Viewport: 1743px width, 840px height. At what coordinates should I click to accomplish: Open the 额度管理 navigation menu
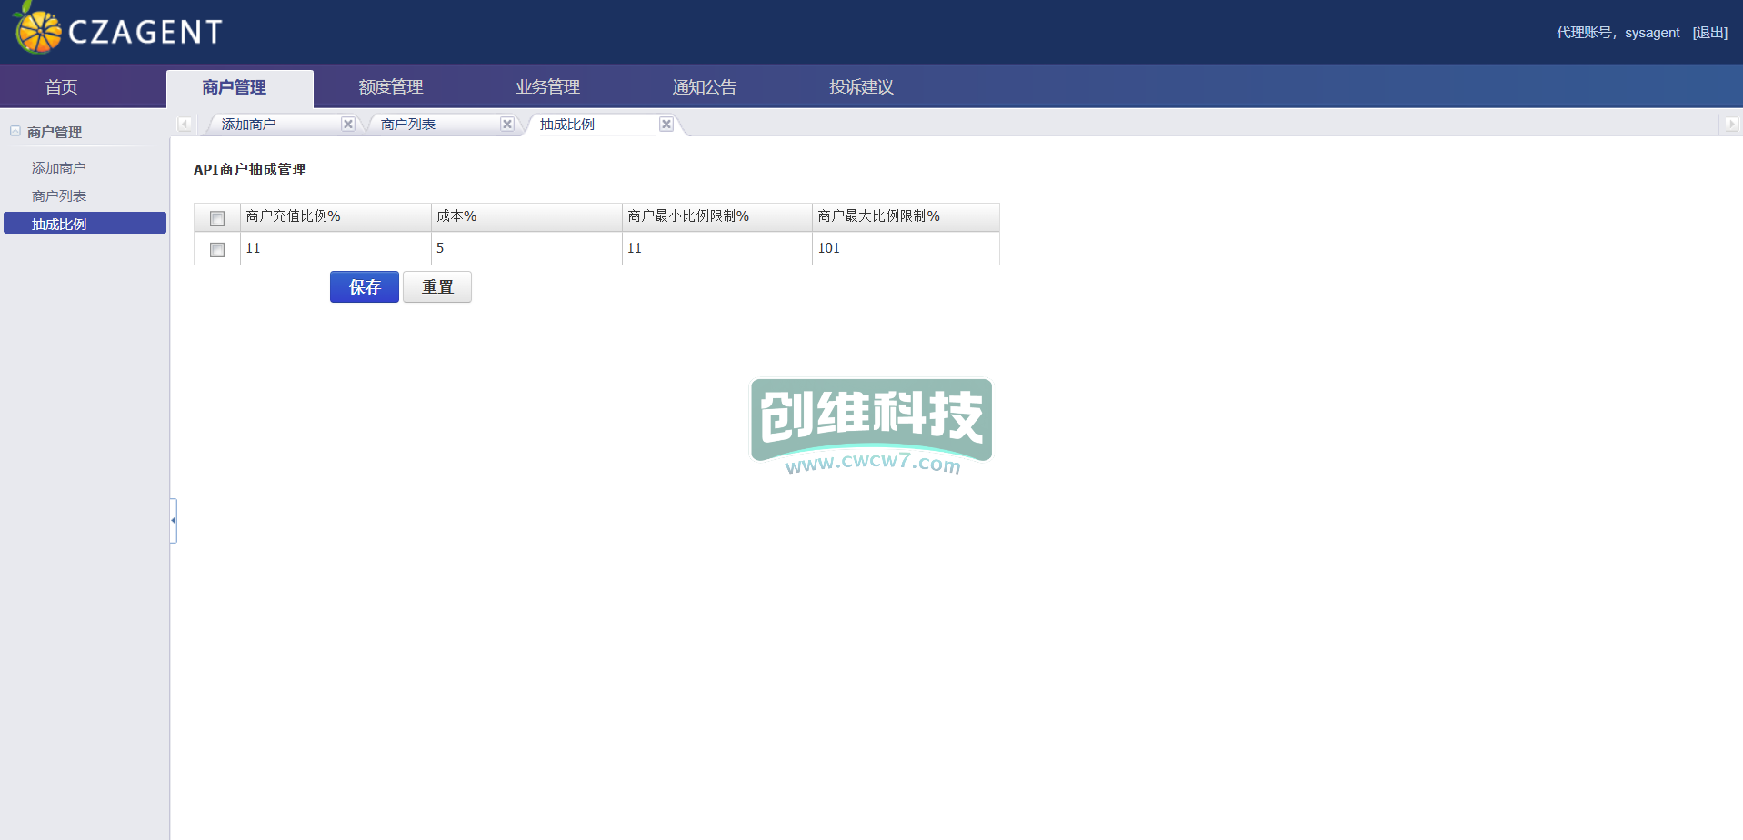[391, 87]
